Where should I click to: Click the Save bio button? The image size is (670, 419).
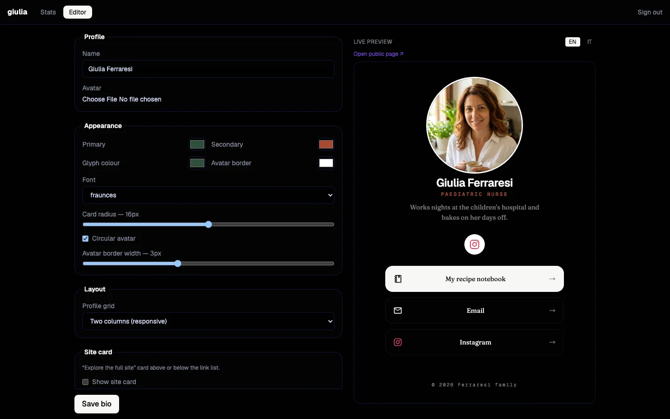[x=97, y=404]
